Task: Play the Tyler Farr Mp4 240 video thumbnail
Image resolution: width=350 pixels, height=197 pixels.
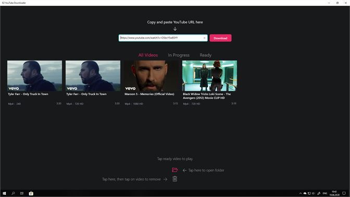Action: pos(34,76)
